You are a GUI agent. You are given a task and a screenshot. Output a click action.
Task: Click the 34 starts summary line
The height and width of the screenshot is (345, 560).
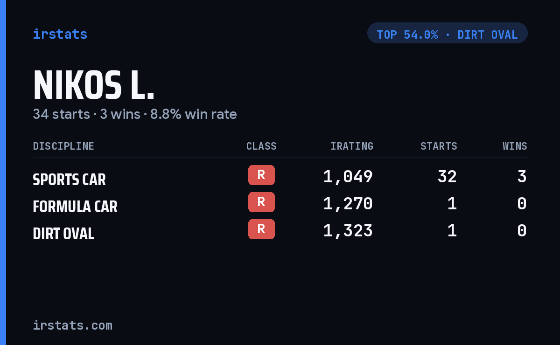click(x=134, y=114)
